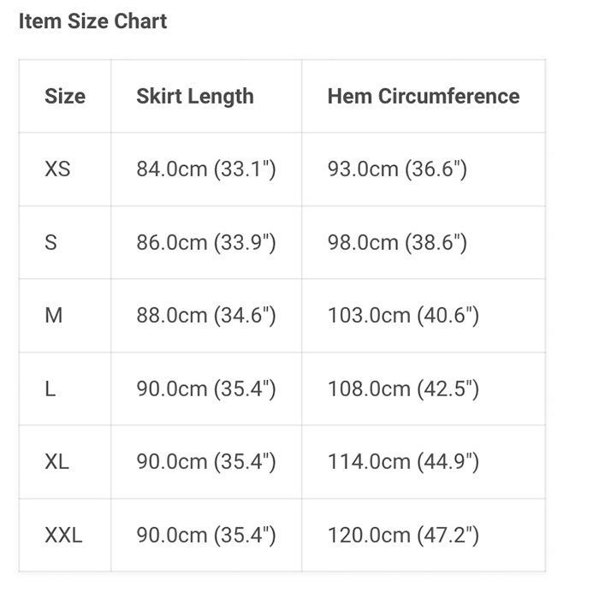The image size is (599, 599).
Task: Select the 86.0cm (33.9") skirt length value
Action: (x=206, y=242)
